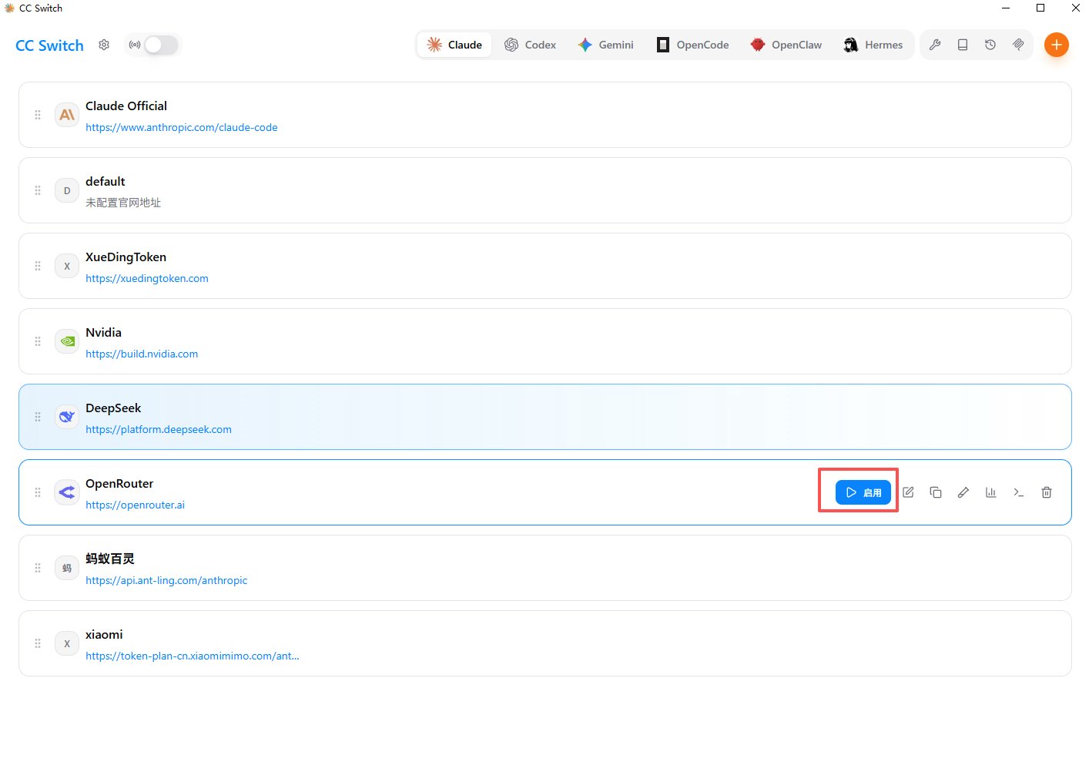Switch to the Codex tab
Image resolution: width=1089 pixels, height=772 pixels.
[530, 45]
